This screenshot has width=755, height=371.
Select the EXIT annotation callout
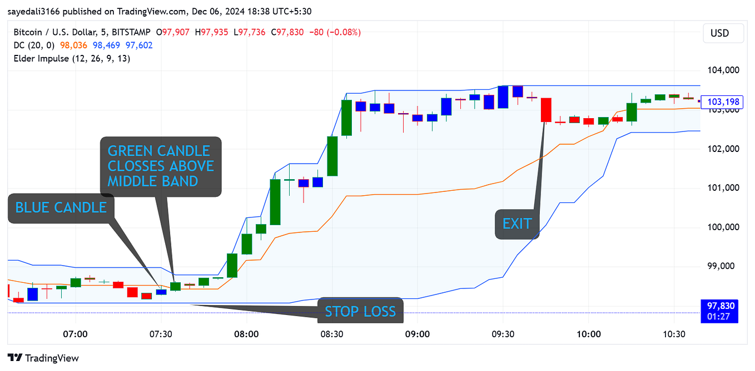point(517,223)
